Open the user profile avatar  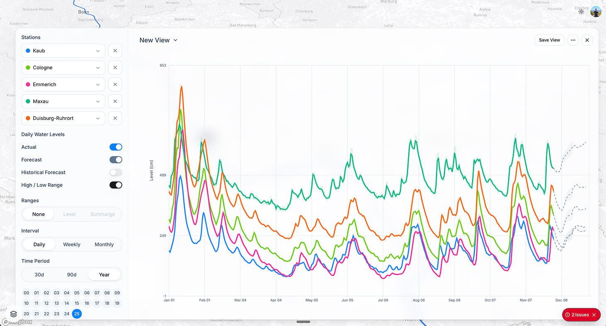click(x=596, y=12)
